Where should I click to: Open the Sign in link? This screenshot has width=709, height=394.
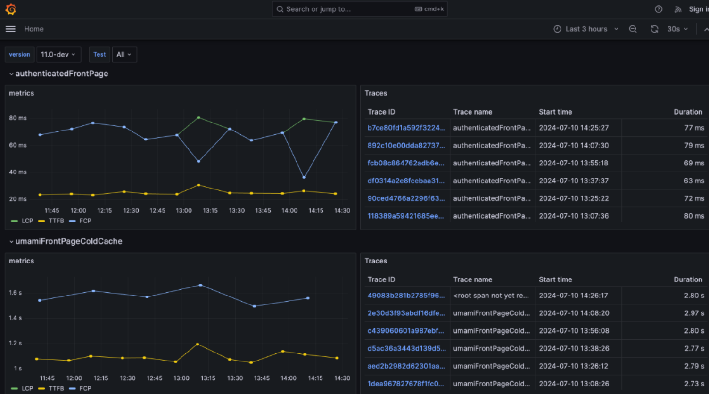(698, 9)
